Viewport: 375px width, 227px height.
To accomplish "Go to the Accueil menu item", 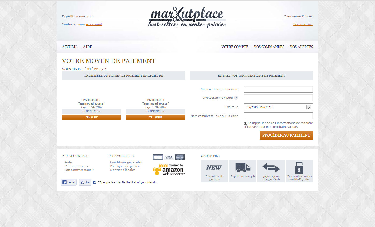I will pyautogui.click(x=69, y=47).
